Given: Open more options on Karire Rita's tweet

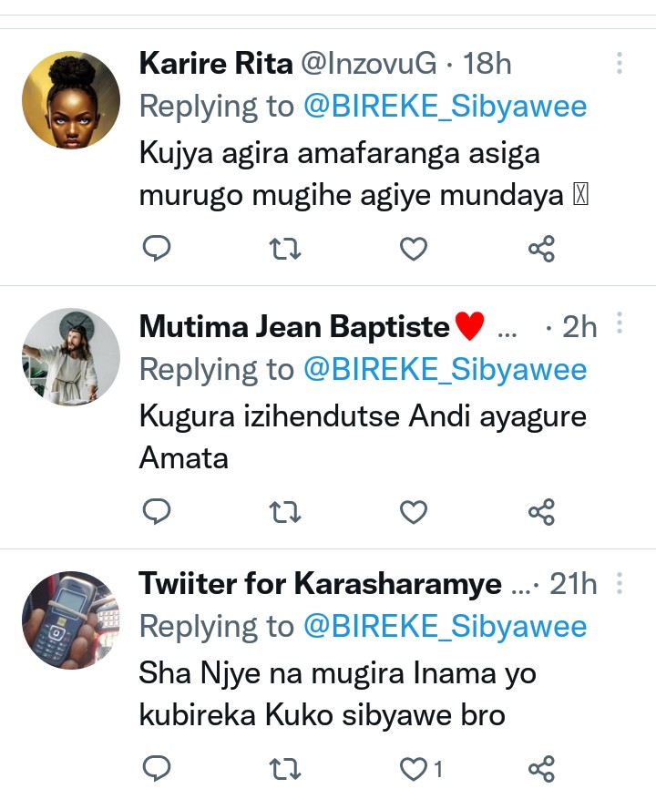Looking at the screenshot, I should (x=620, y=63).
